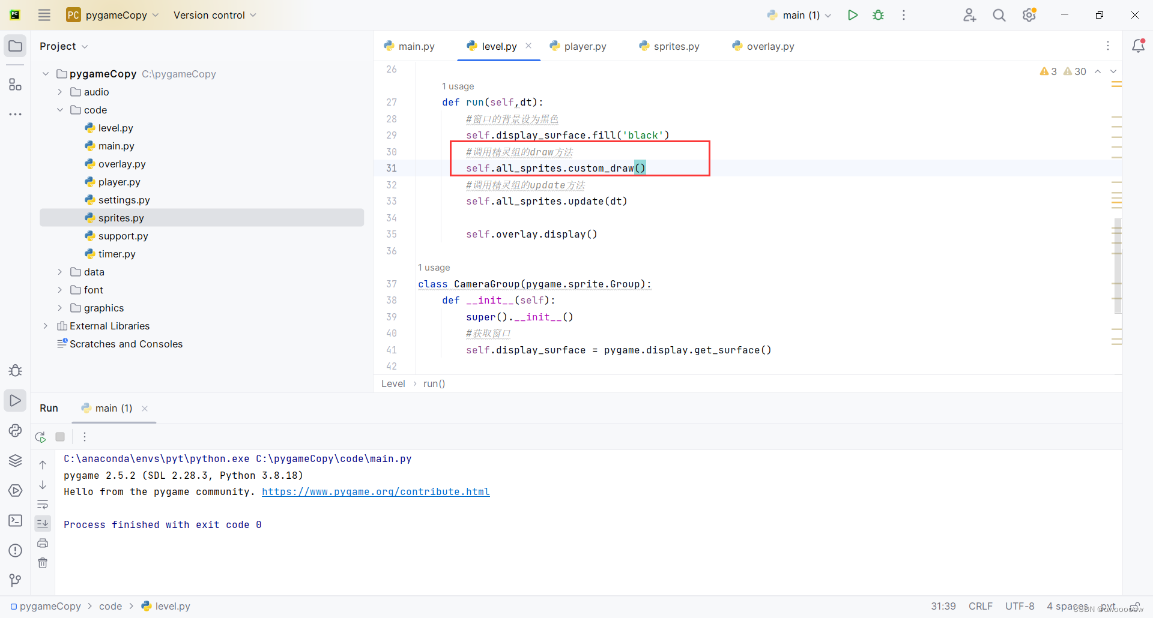Open the Python Console tool window
Screen dimensions: 1153x618
tap(15, 430)
